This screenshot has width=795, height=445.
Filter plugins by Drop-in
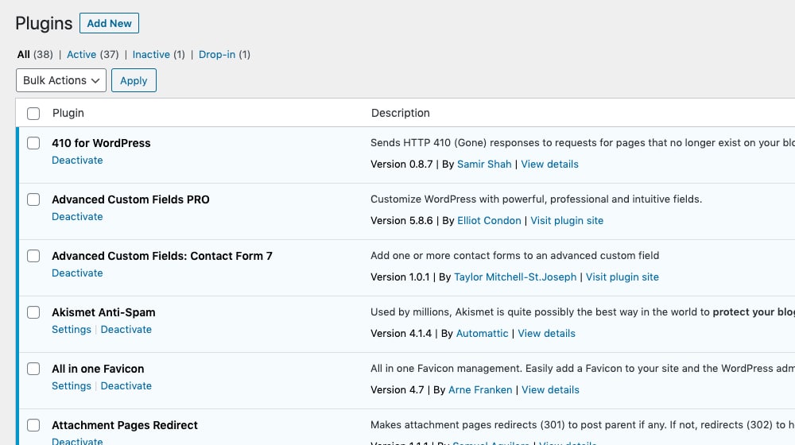tap(217, 54)
